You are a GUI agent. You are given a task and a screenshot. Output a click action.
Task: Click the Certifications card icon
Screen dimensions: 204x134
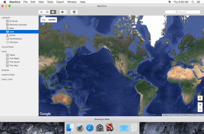pos(7,39)
